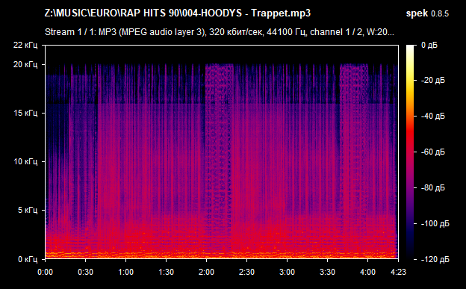Click the '-20 дБ' level label
The height and width of the screenshot is (289, 466).
click(x=433, y=81)
